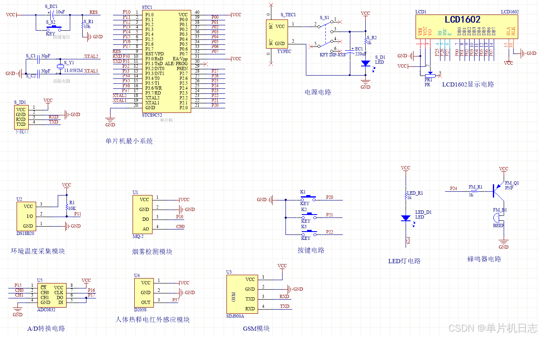Click the S_R2 1k resistor
Screen dimensions: 539x337
click(x=366, y=42)
